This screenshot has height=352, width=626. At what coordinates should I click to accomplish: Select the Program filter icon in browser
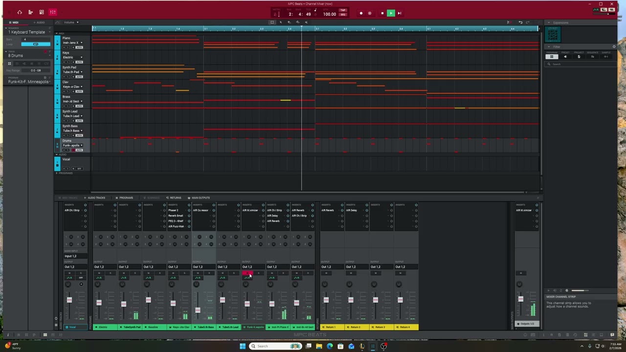pos(552,57)
